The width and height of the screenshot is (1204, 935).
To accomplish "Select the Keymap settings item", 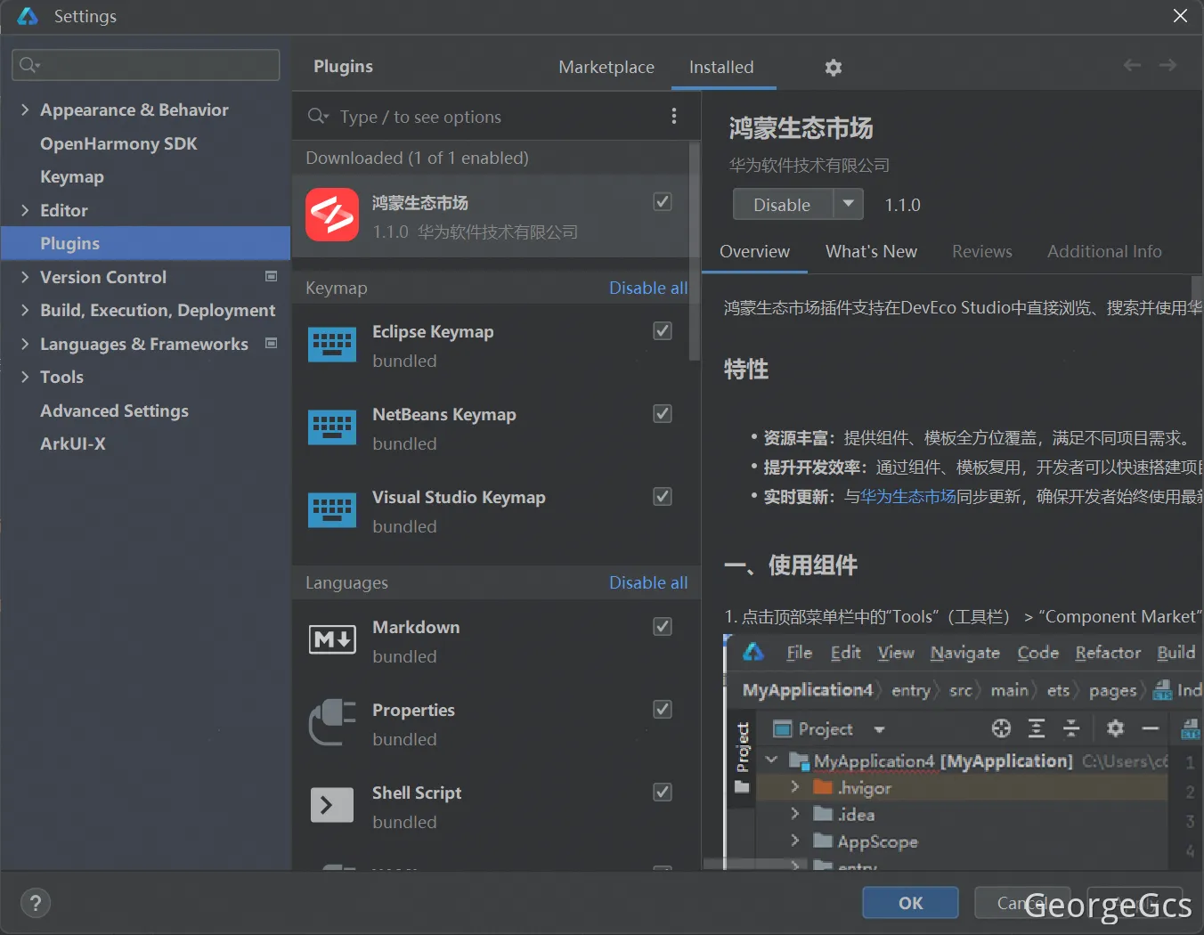I will pyautogui.click(x=72, y=176).
